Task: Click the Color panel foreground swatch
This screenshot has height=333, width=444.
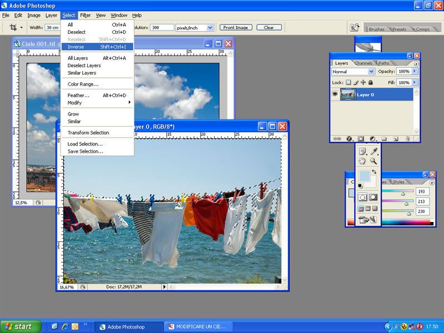Action: [351, 193]
